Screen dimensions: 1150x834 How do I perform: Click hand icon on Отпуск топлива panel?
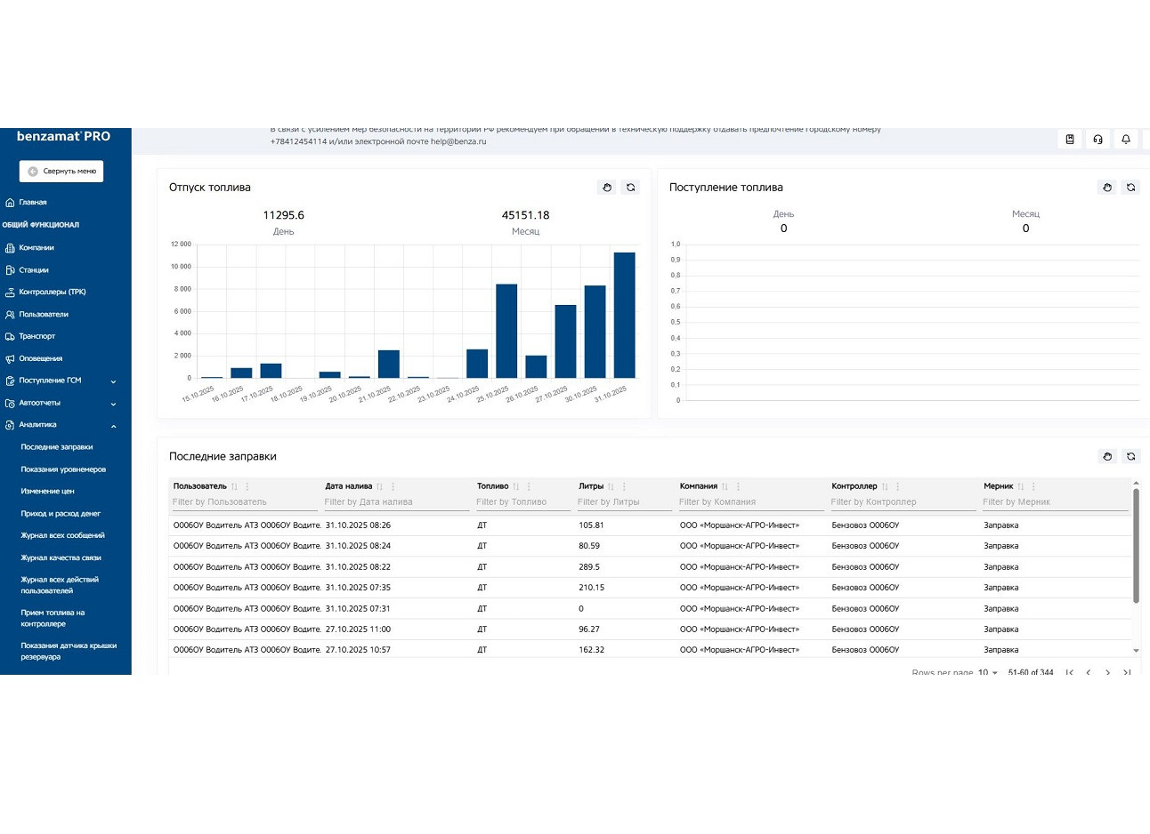pyautogui.click(x=606, y=188)
